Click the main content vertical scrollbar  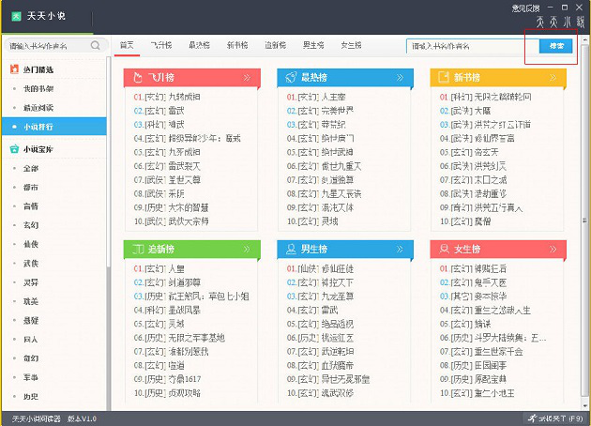click(x=585, y=221)
